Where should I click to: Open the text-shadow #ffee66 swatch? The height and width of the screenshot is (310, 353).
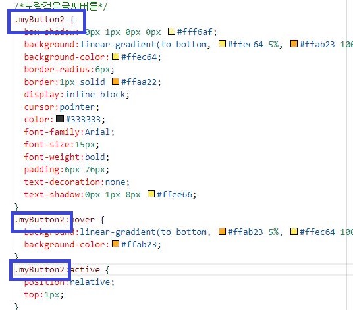tap(151, 194)
